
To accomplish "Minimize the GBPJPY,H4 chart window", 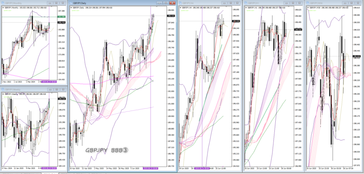I will click(x=224, y=3).
